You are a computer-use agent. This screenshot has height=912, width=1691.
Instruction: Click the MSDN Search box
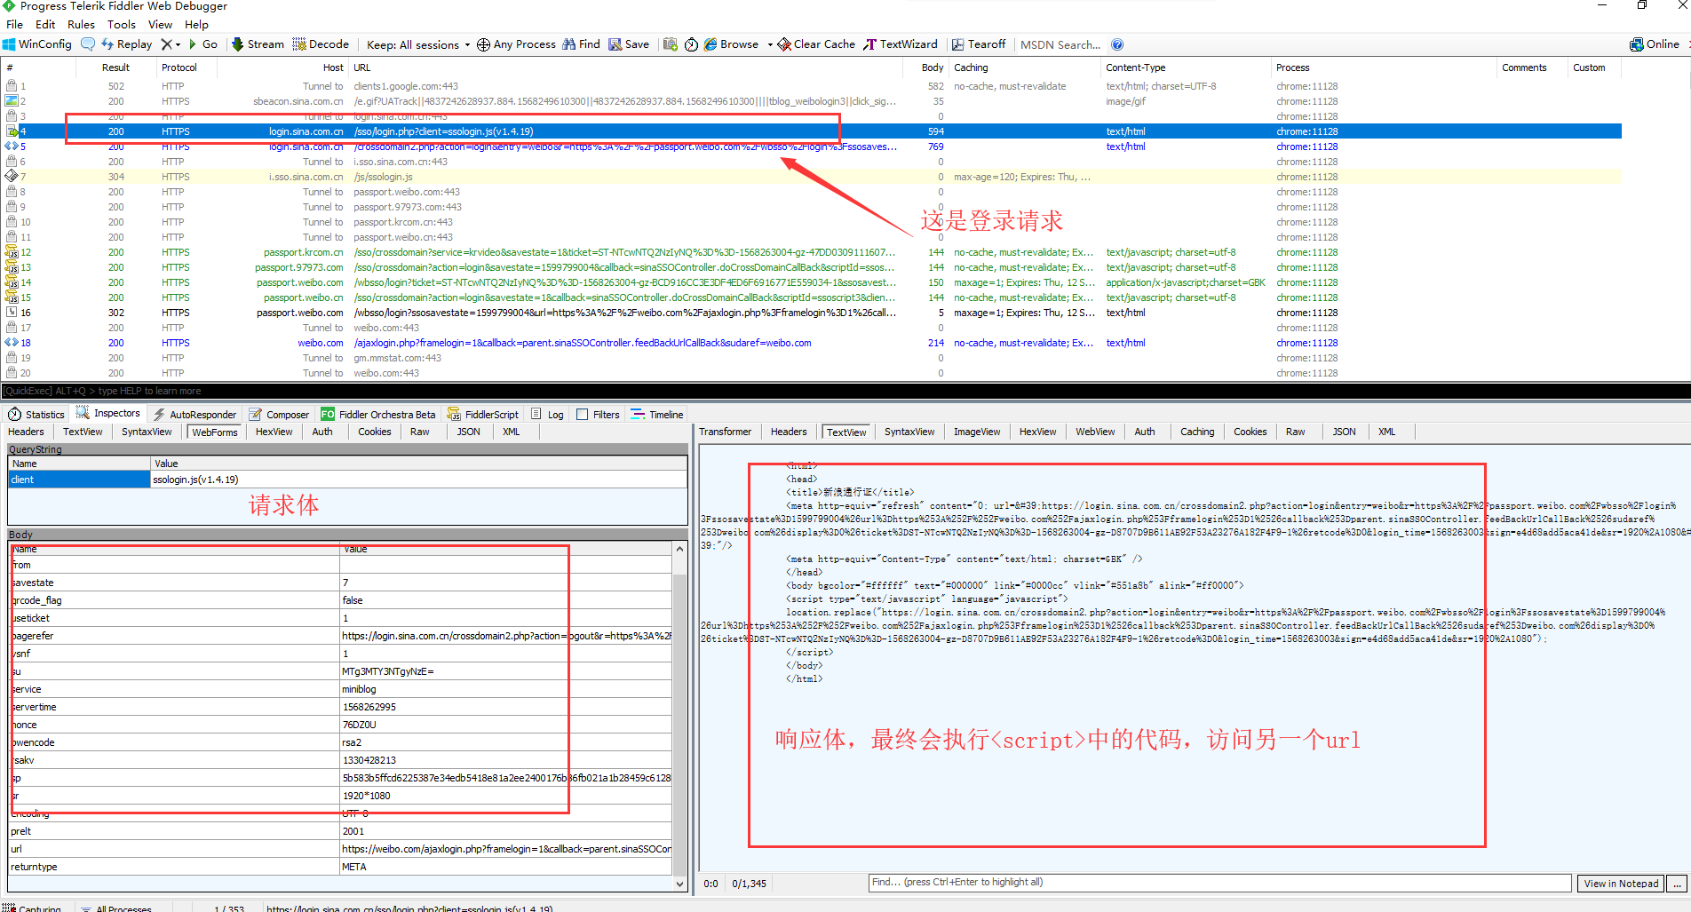pos(1060,44)
